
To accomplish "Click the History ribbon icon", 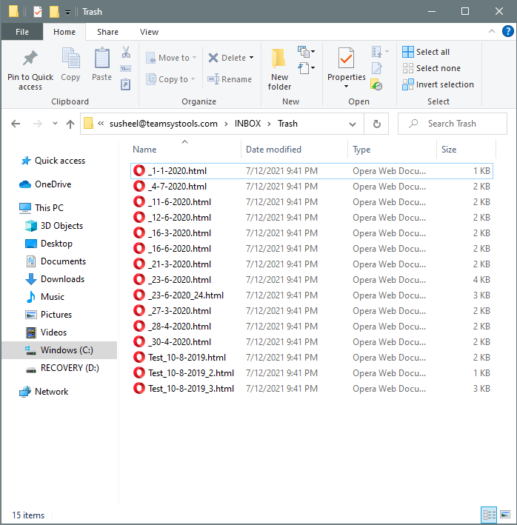I will [376, 85].
